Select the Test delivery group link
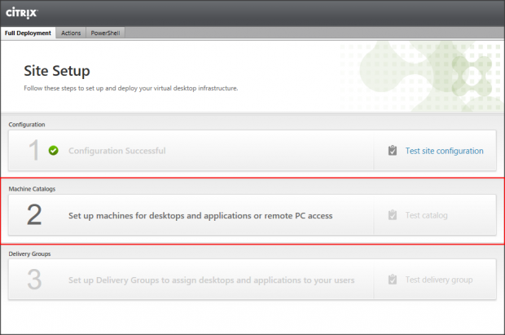This screenshot has width=505, height=335. [x=438, y=280]
